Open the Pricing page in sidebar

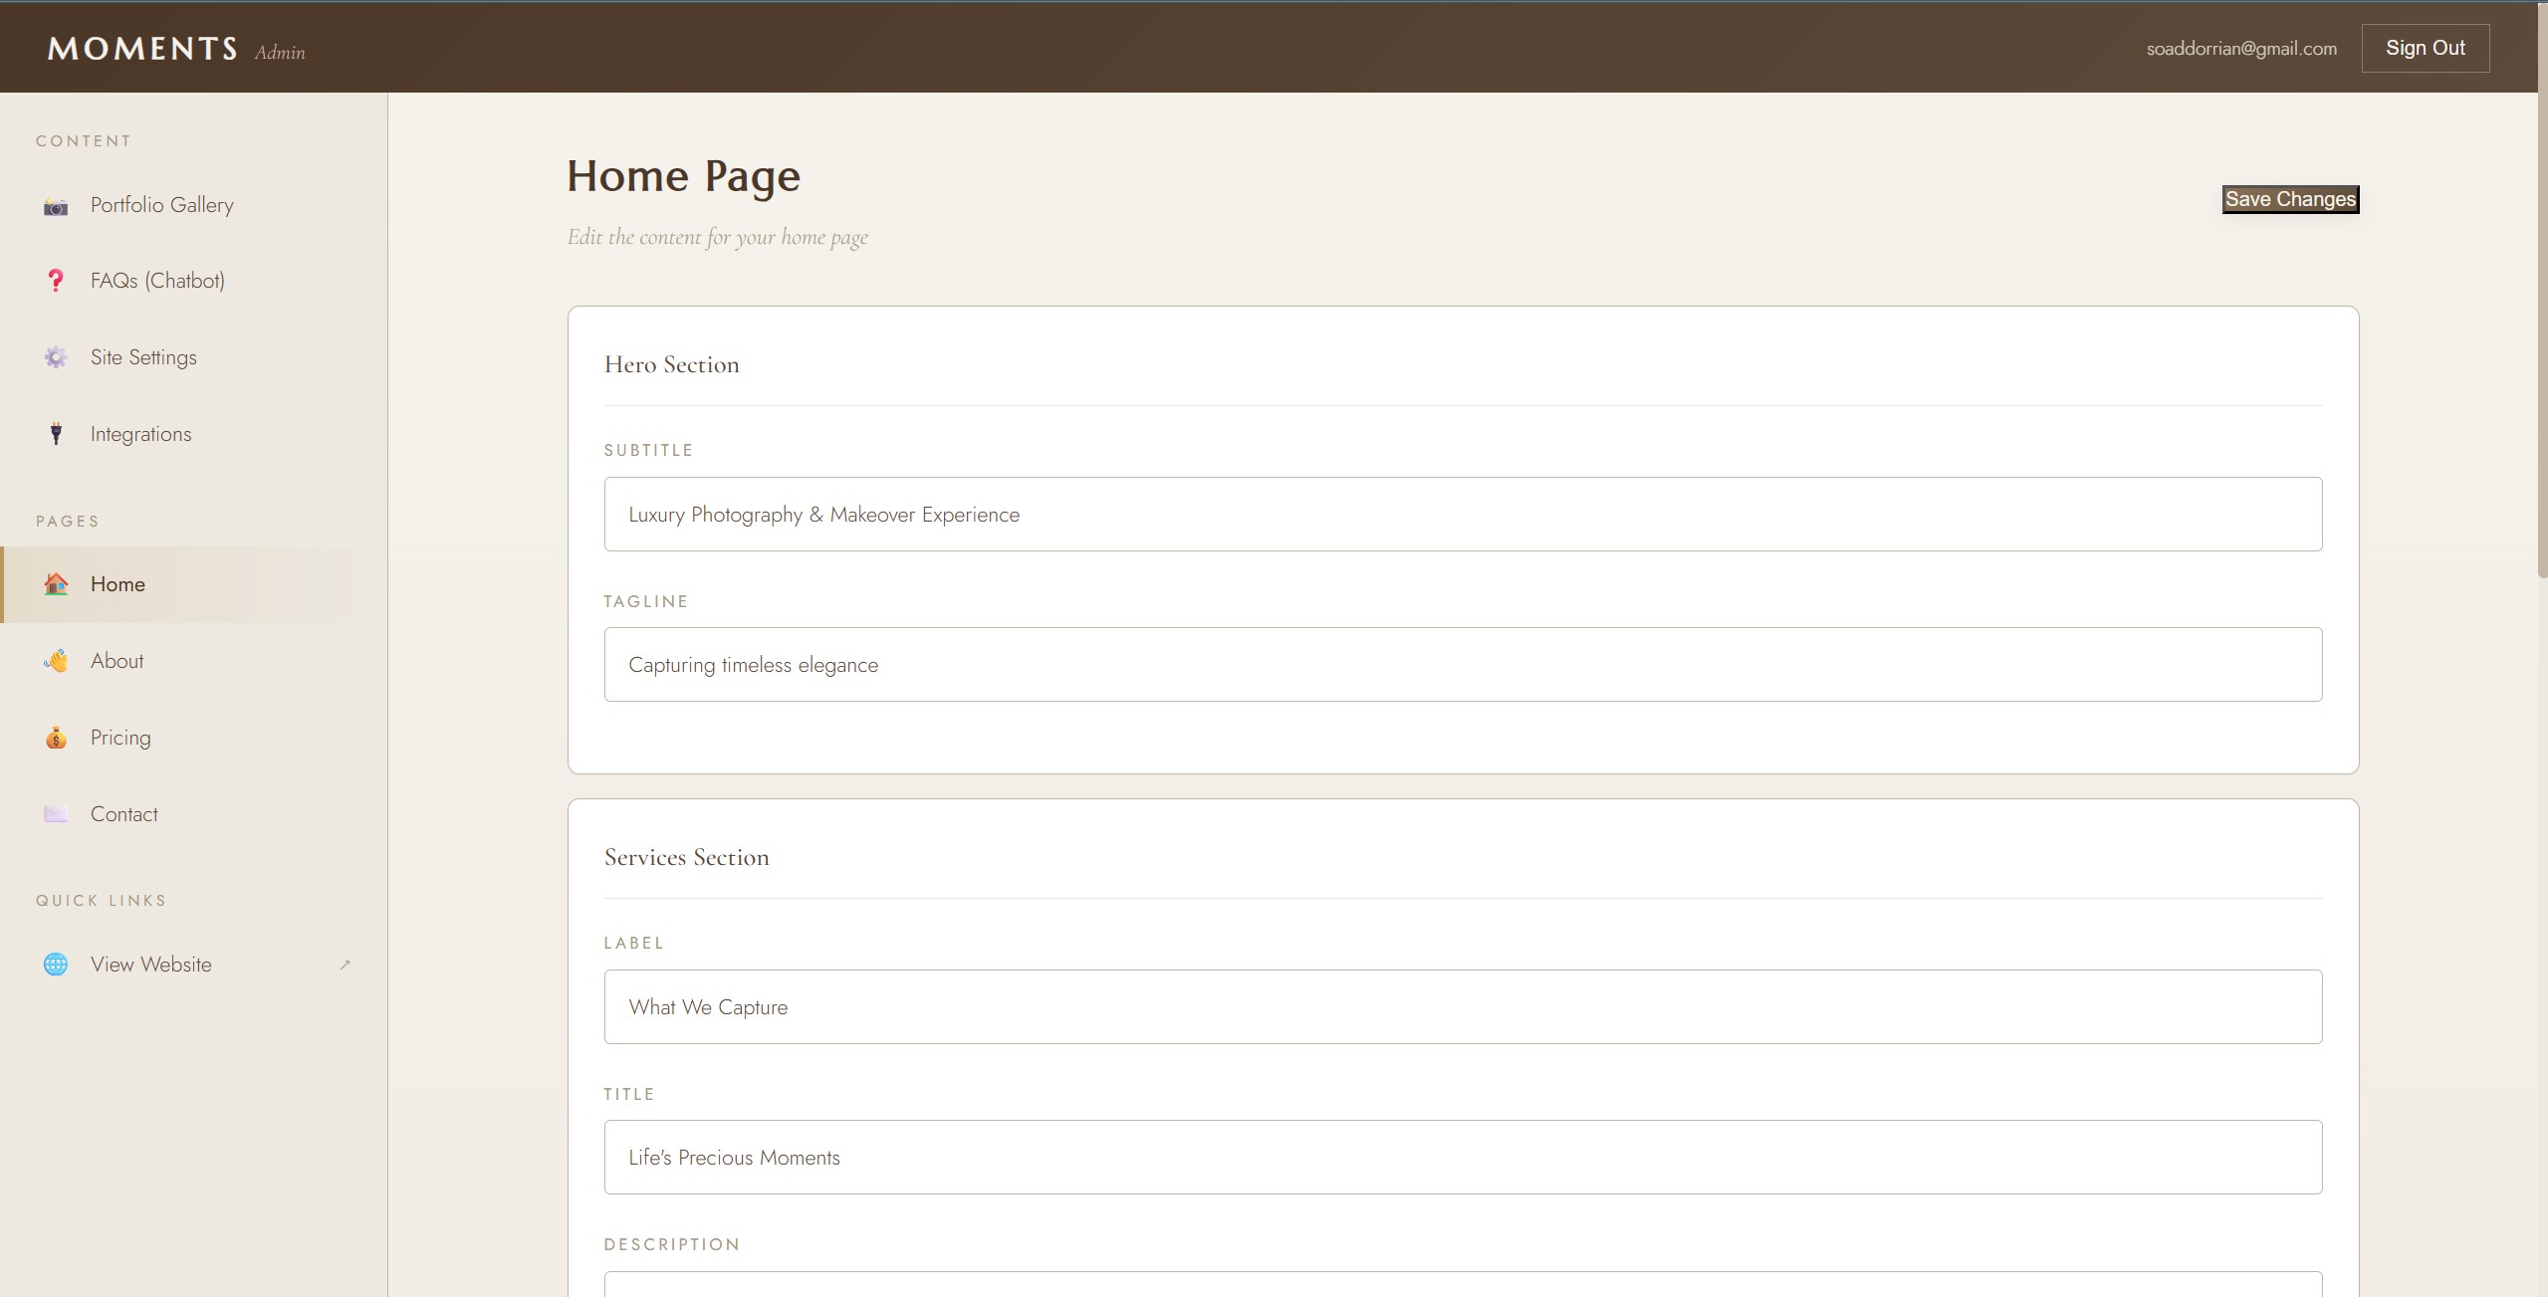tap(120, 738)
